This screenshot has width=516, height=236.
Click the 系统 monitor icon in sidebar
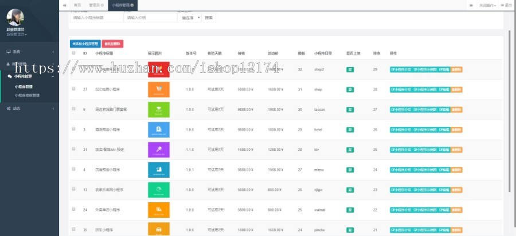[x=9, y=51]
